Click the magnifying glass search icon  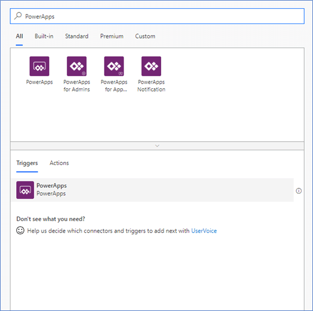18,16
